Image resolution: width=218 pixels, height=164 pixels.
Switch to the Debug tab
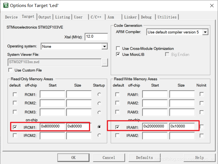pyautogui.click(x=147, y=17)
